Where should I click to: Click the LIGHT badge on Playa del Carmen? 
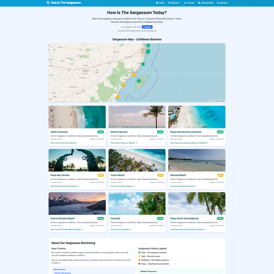point(100,175)
